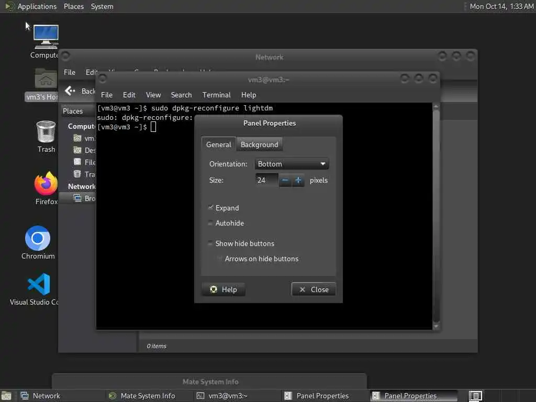Switch to Mate System Info taskbar entry
The width and height of the screenshot is (536, 402).
point(149,396)
